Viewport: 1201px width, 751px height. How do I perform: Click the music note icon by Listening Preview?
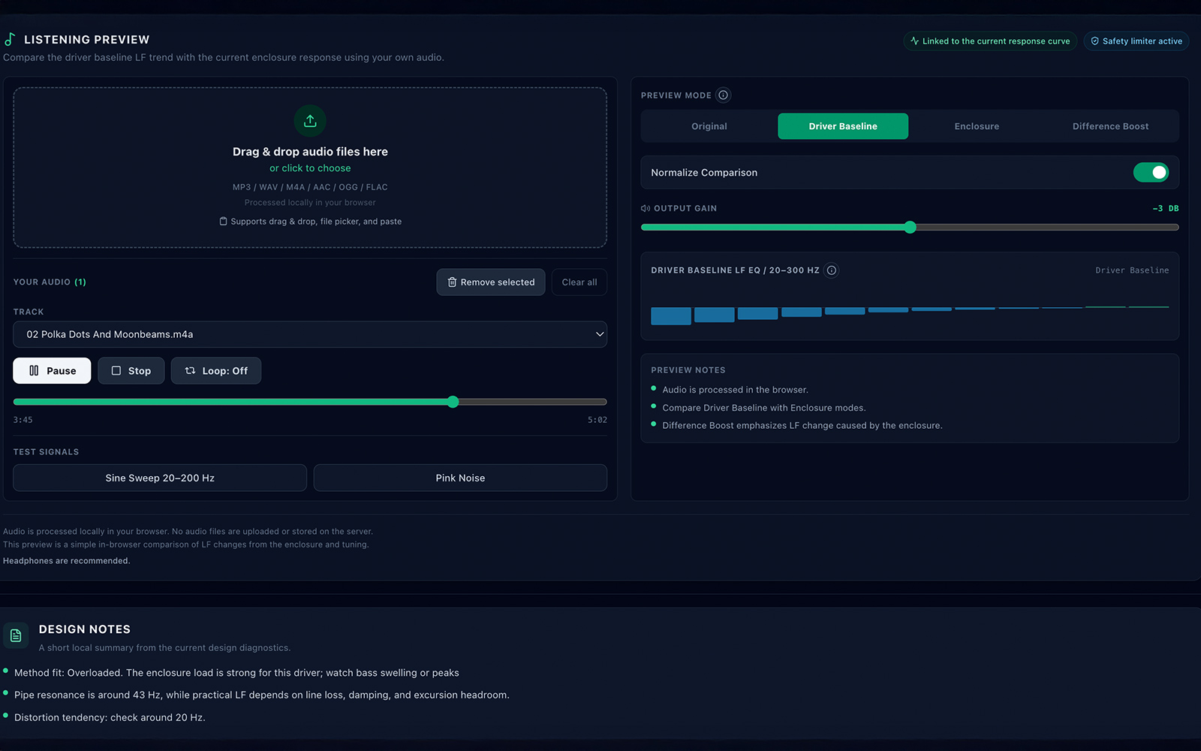[10, 39]
